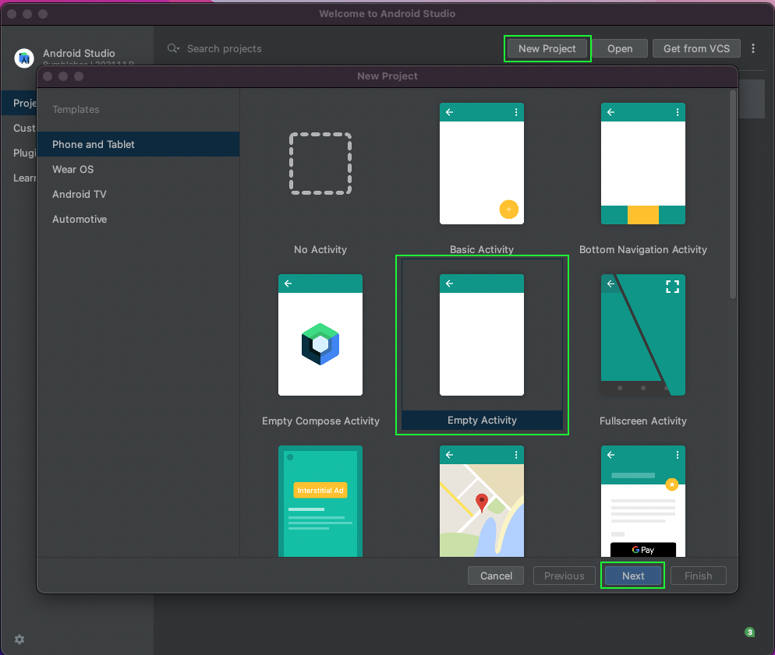The image size is (775, 655).
Task: Click the fullscreen brackets icon in Fullscreen Activity
Action: [x=672, y=287]
